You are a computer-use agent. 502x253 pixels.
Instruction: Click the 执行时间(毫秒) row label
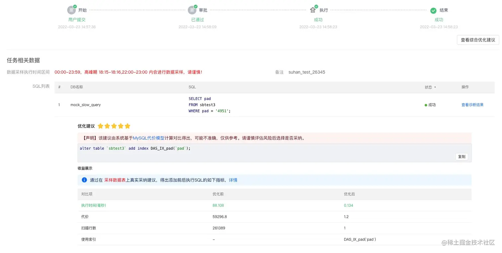pos(94,206)
